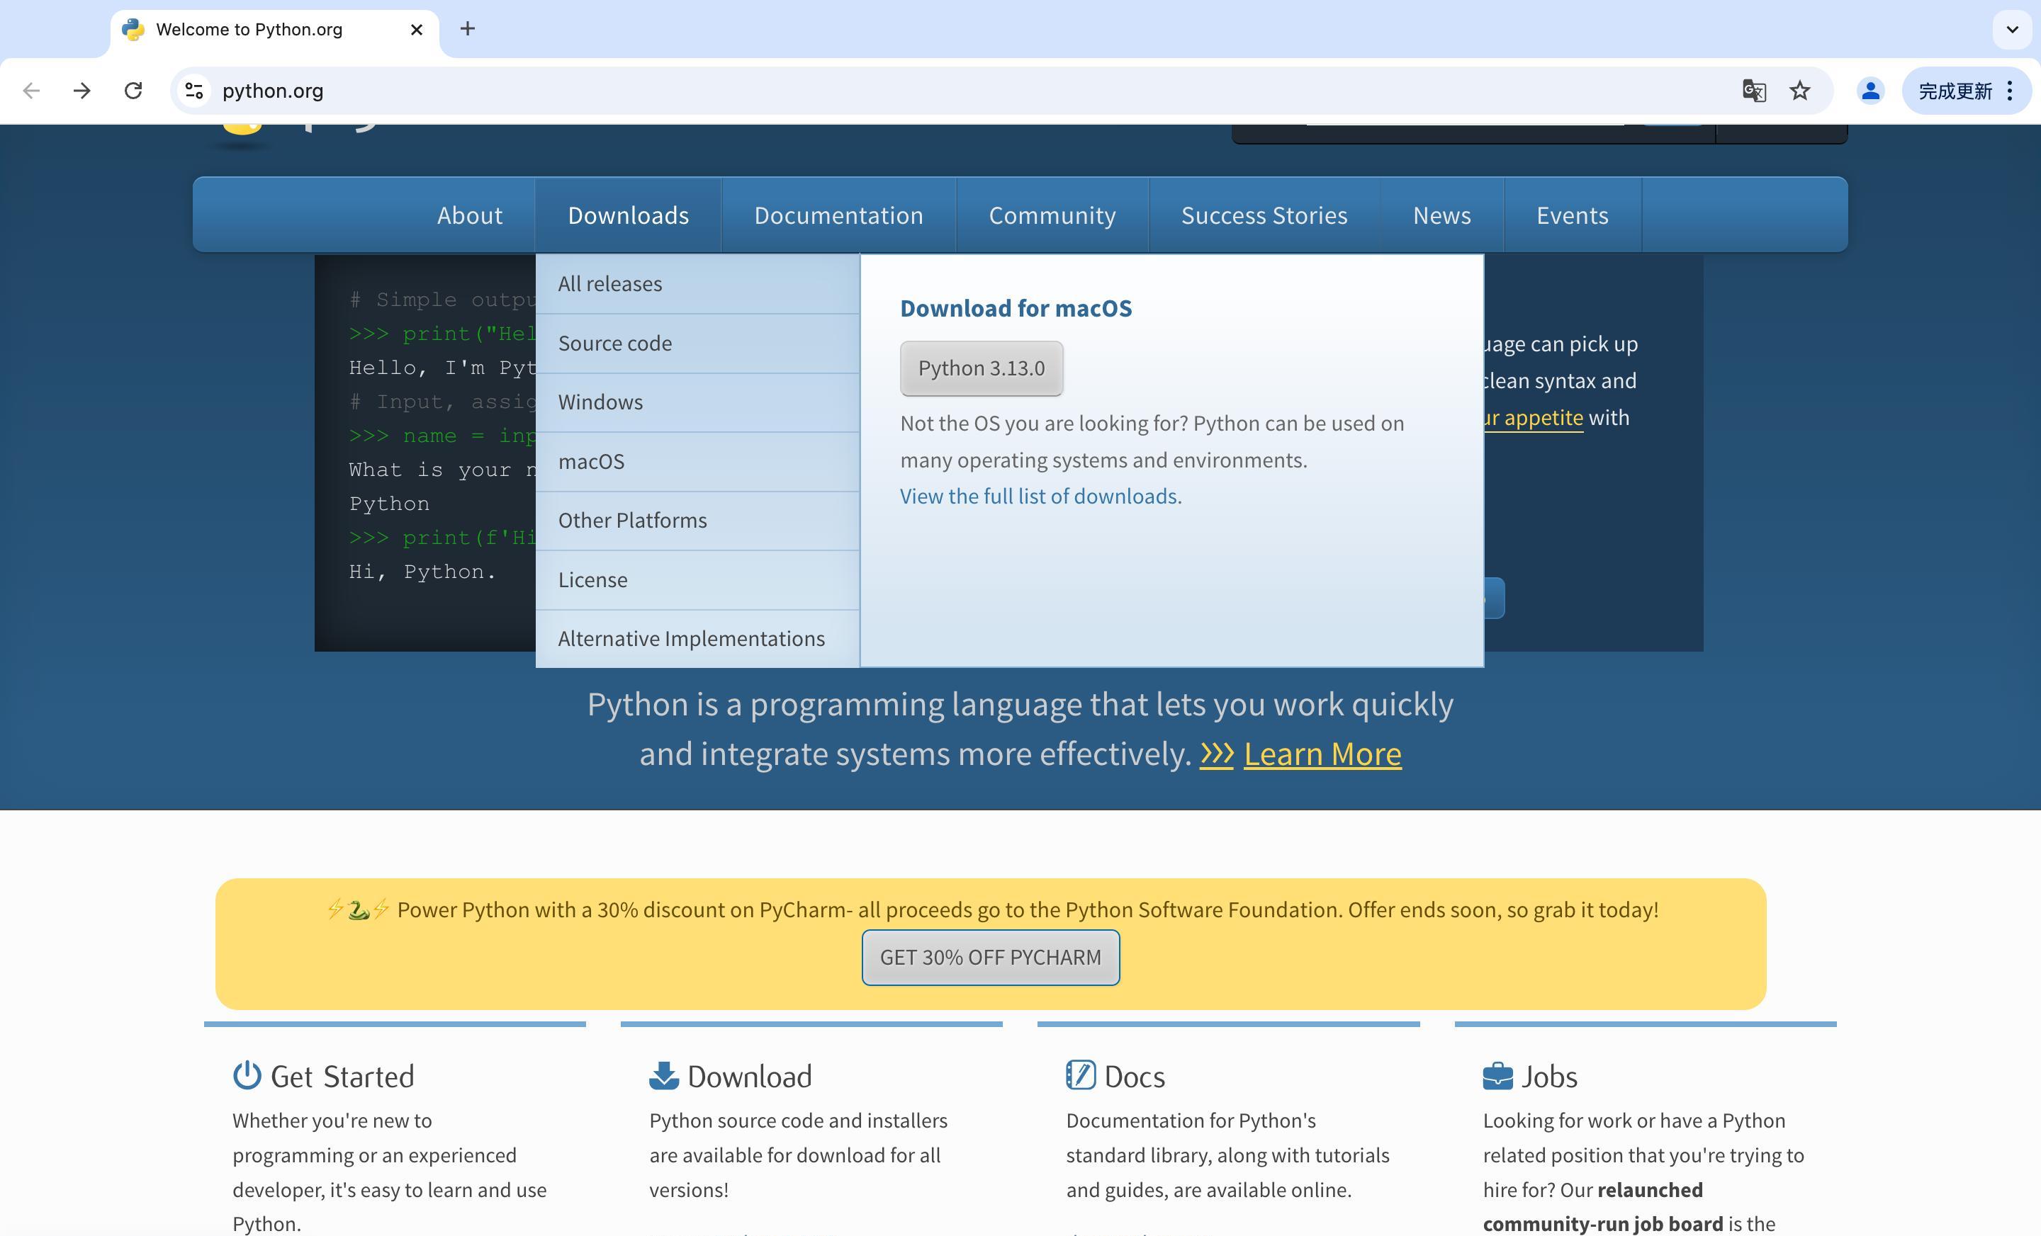Click the Learn More link
The image size is (2041, 1236).
coord(1321,754)
